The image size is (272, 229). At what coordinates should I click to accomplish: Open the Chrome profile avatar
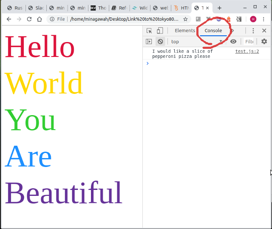(253, 19)
